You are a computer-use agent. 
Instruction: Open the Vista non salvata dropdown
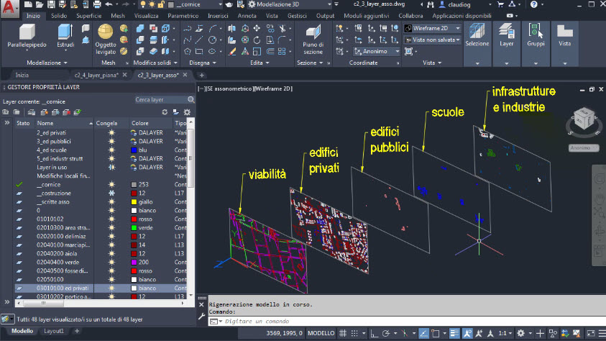[x=433, y=40]
